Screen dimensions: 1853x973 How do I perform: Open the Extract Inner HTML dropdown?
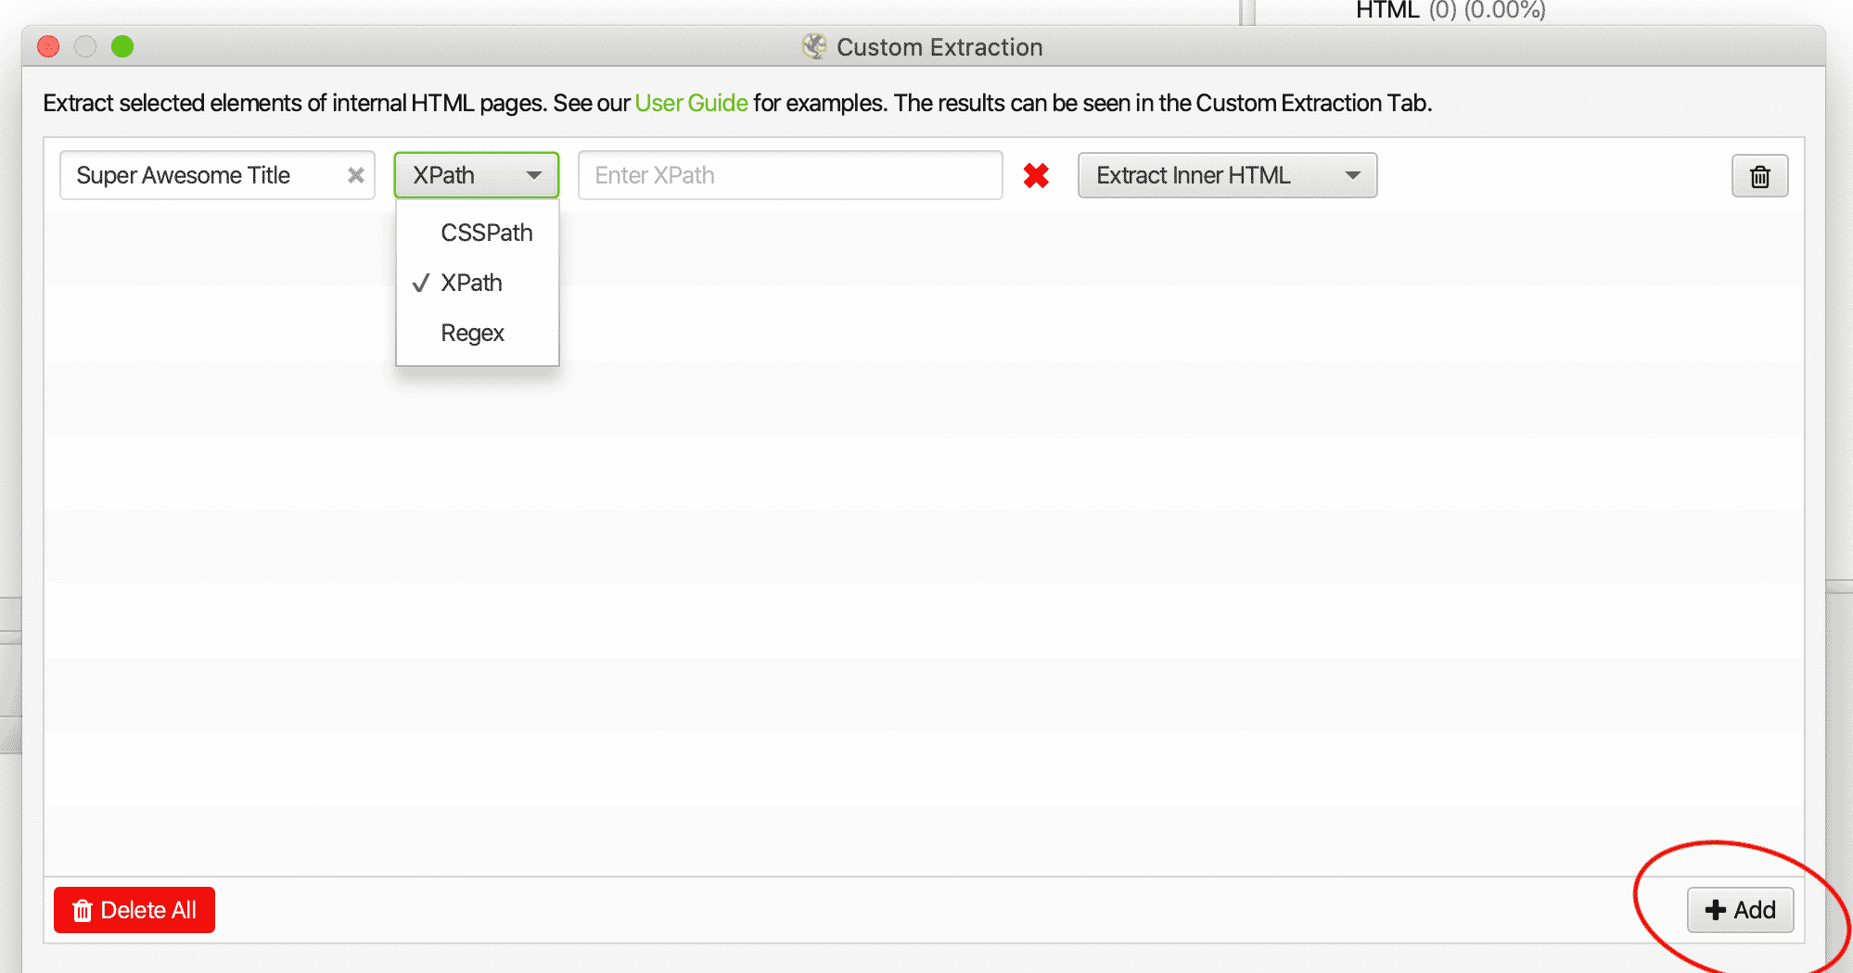click(x=1226, y=175)
